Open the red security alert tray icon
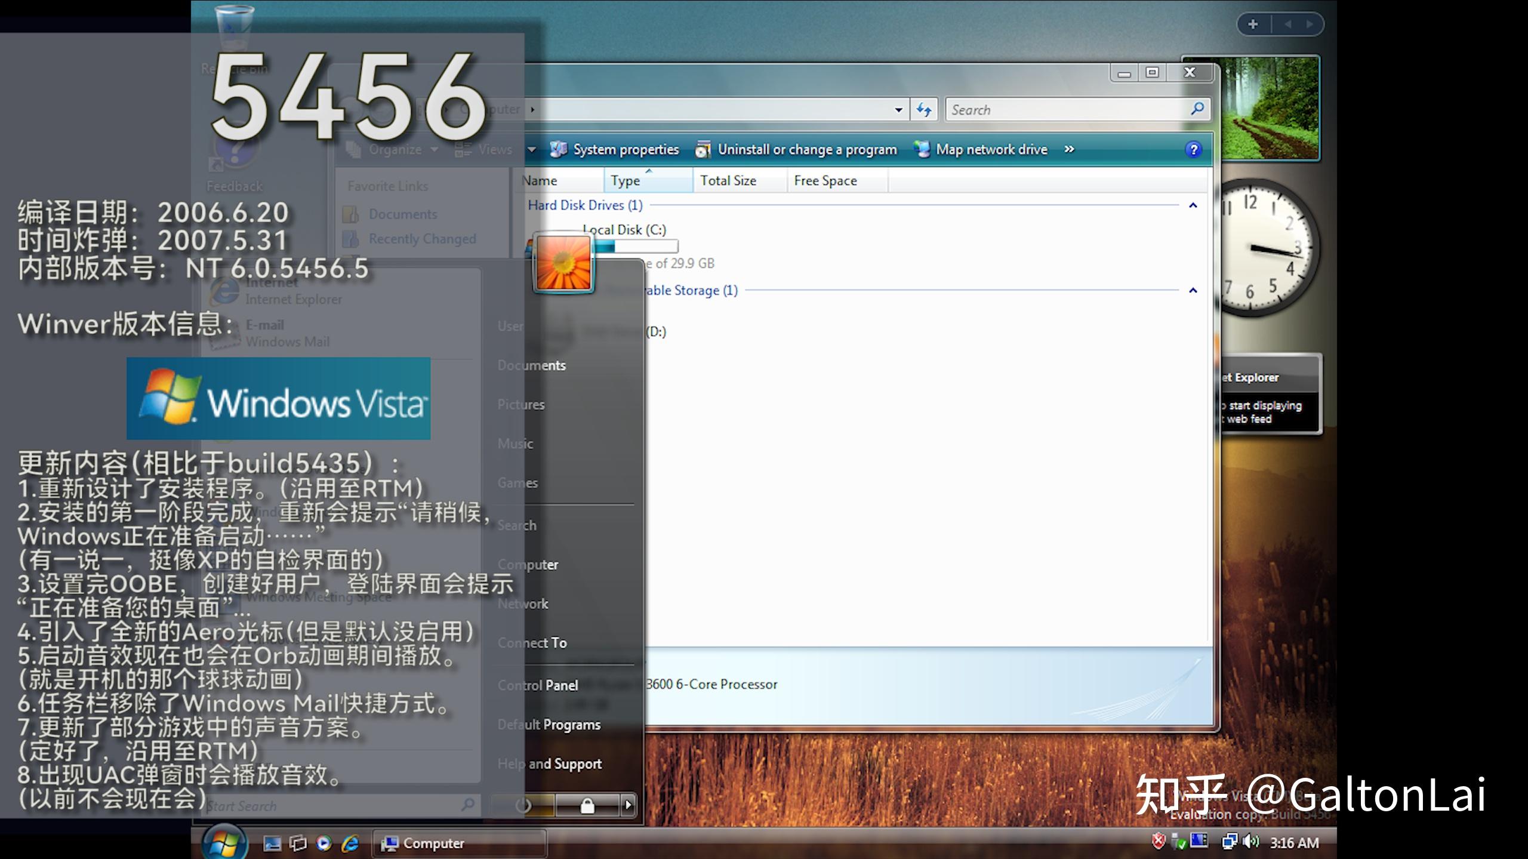1528x859 pixels. [1158, 841]
